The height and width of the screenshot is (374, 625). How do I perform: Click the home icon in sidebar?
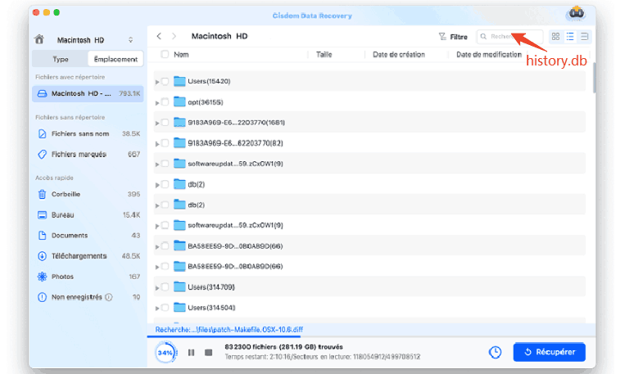(x=39, y=39)
